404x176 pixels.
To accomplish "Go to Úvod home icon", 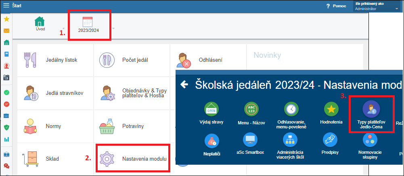I will [40, 24].
